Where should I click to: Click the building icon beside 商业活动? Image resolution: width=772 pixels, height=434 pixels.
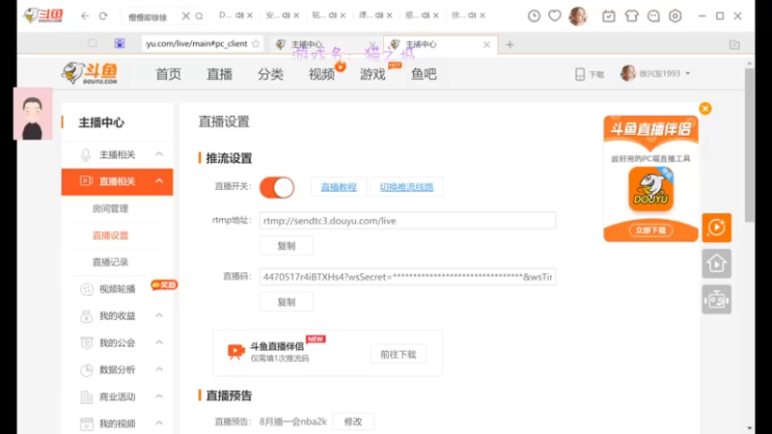pyautogui.click(x=86, y=397)
